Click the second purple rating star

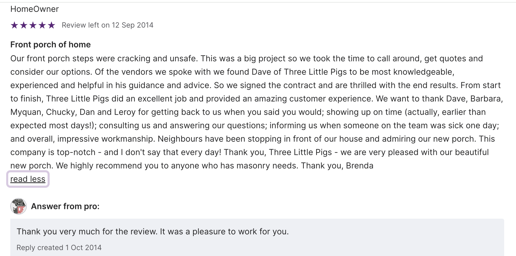[x=24, y=25]
